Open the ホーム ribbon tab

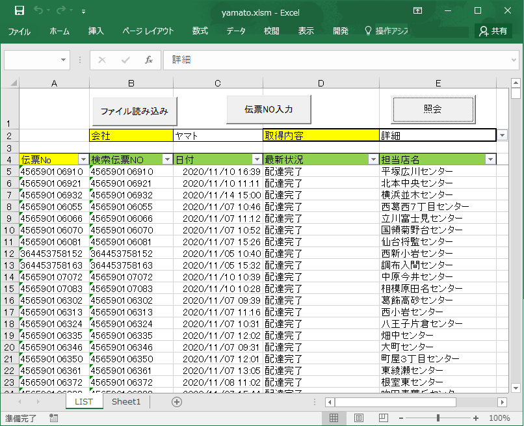[x=59, y=31]
